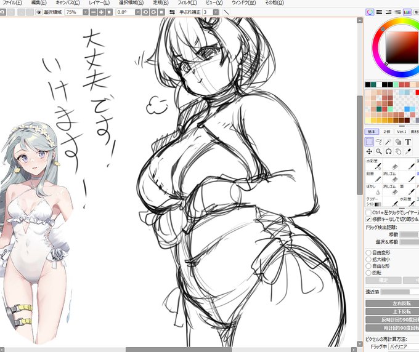Uncheck 修飾キーなしで切り取り option
Image resolution: width=419 pixels, height=352 pixels.
pyautogui.click(x=368, y=219)
